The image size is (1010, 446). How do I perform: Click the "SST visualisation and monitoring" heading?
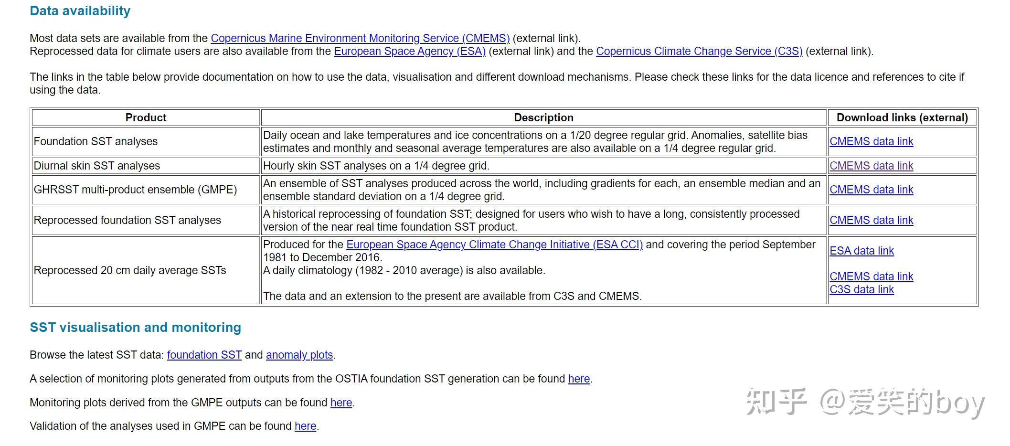[x=135, y=328]
